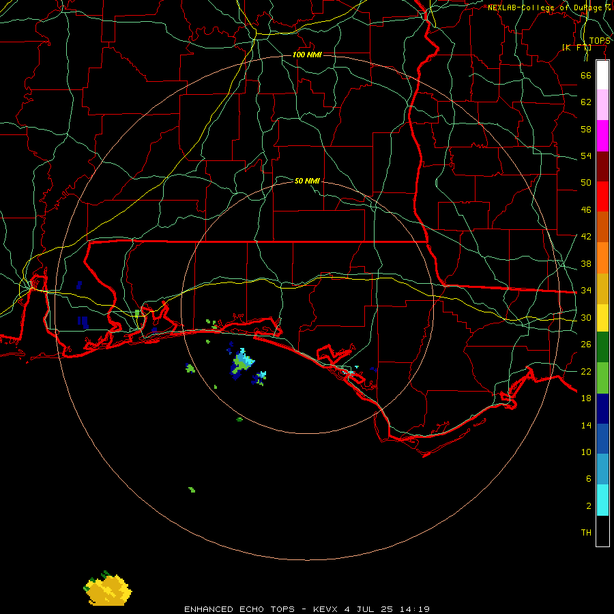Click the black TH legend swatch
This screenshot has height=614, width=614.
[602, 531]
